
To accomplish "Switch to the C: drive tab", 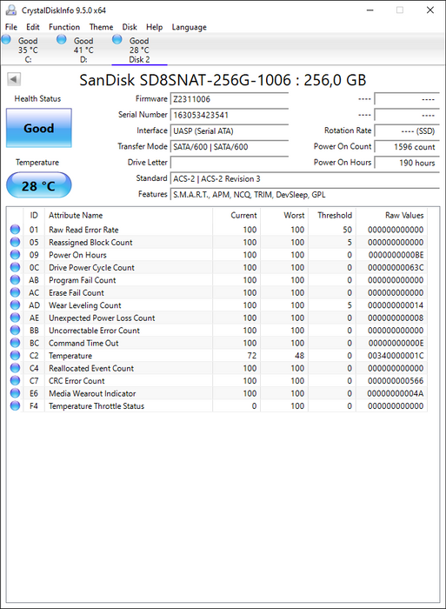I will tap(28, 50).
